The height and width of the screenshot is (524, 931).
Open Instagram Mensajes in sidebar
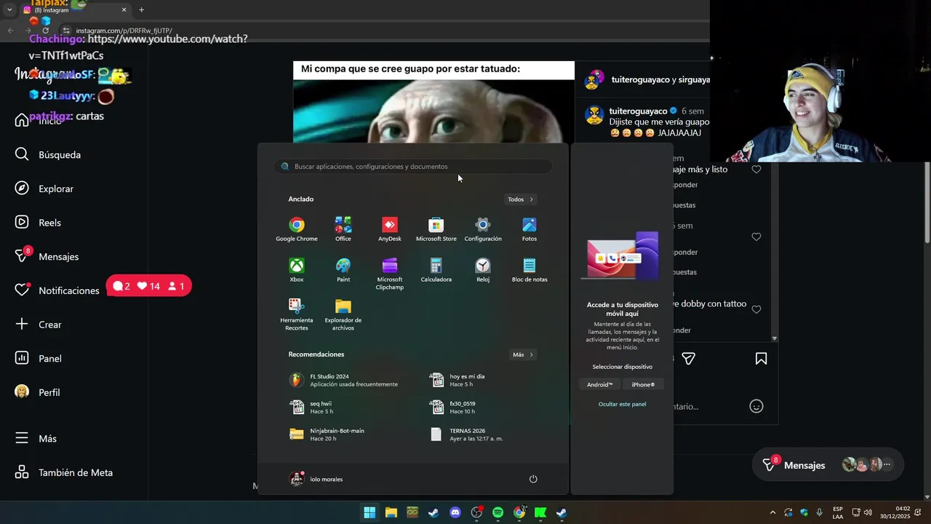point(47,257)
